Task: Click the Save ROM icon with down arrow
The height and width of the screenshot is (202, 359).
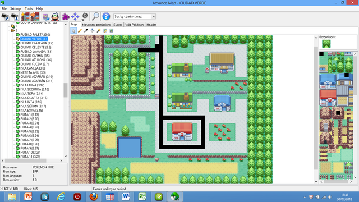Action: click(x=15, y=16)
